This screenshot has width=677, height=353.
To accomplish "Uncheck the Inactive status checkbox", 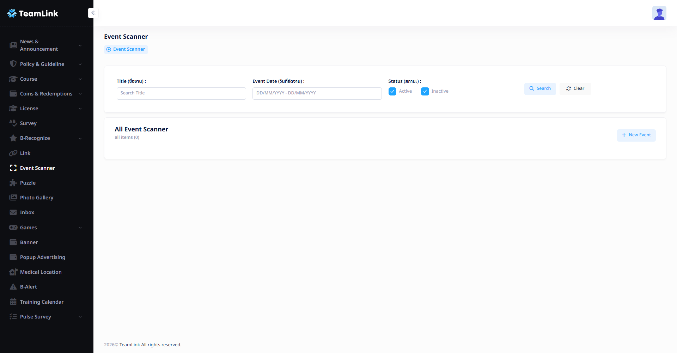I will [x=425, y=91].
